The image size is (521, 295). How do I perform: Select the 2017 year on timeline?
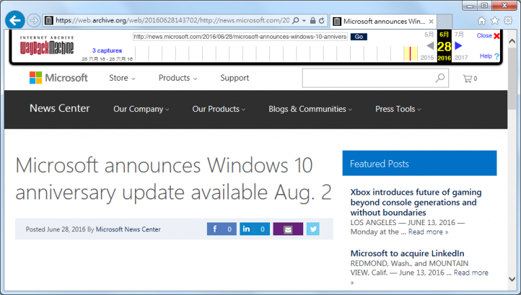[x=461, y=58]
